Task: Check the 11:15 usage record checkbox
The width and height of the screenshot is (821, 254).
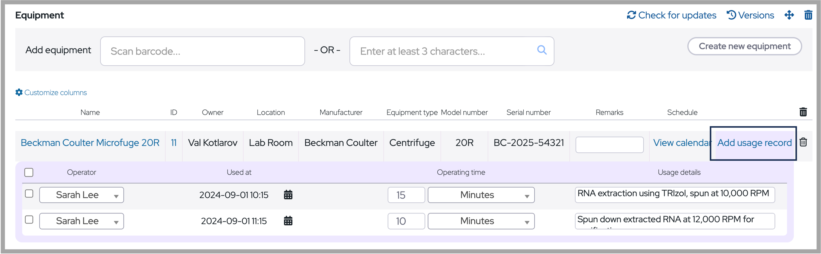Action: click(x=29, y=220)
